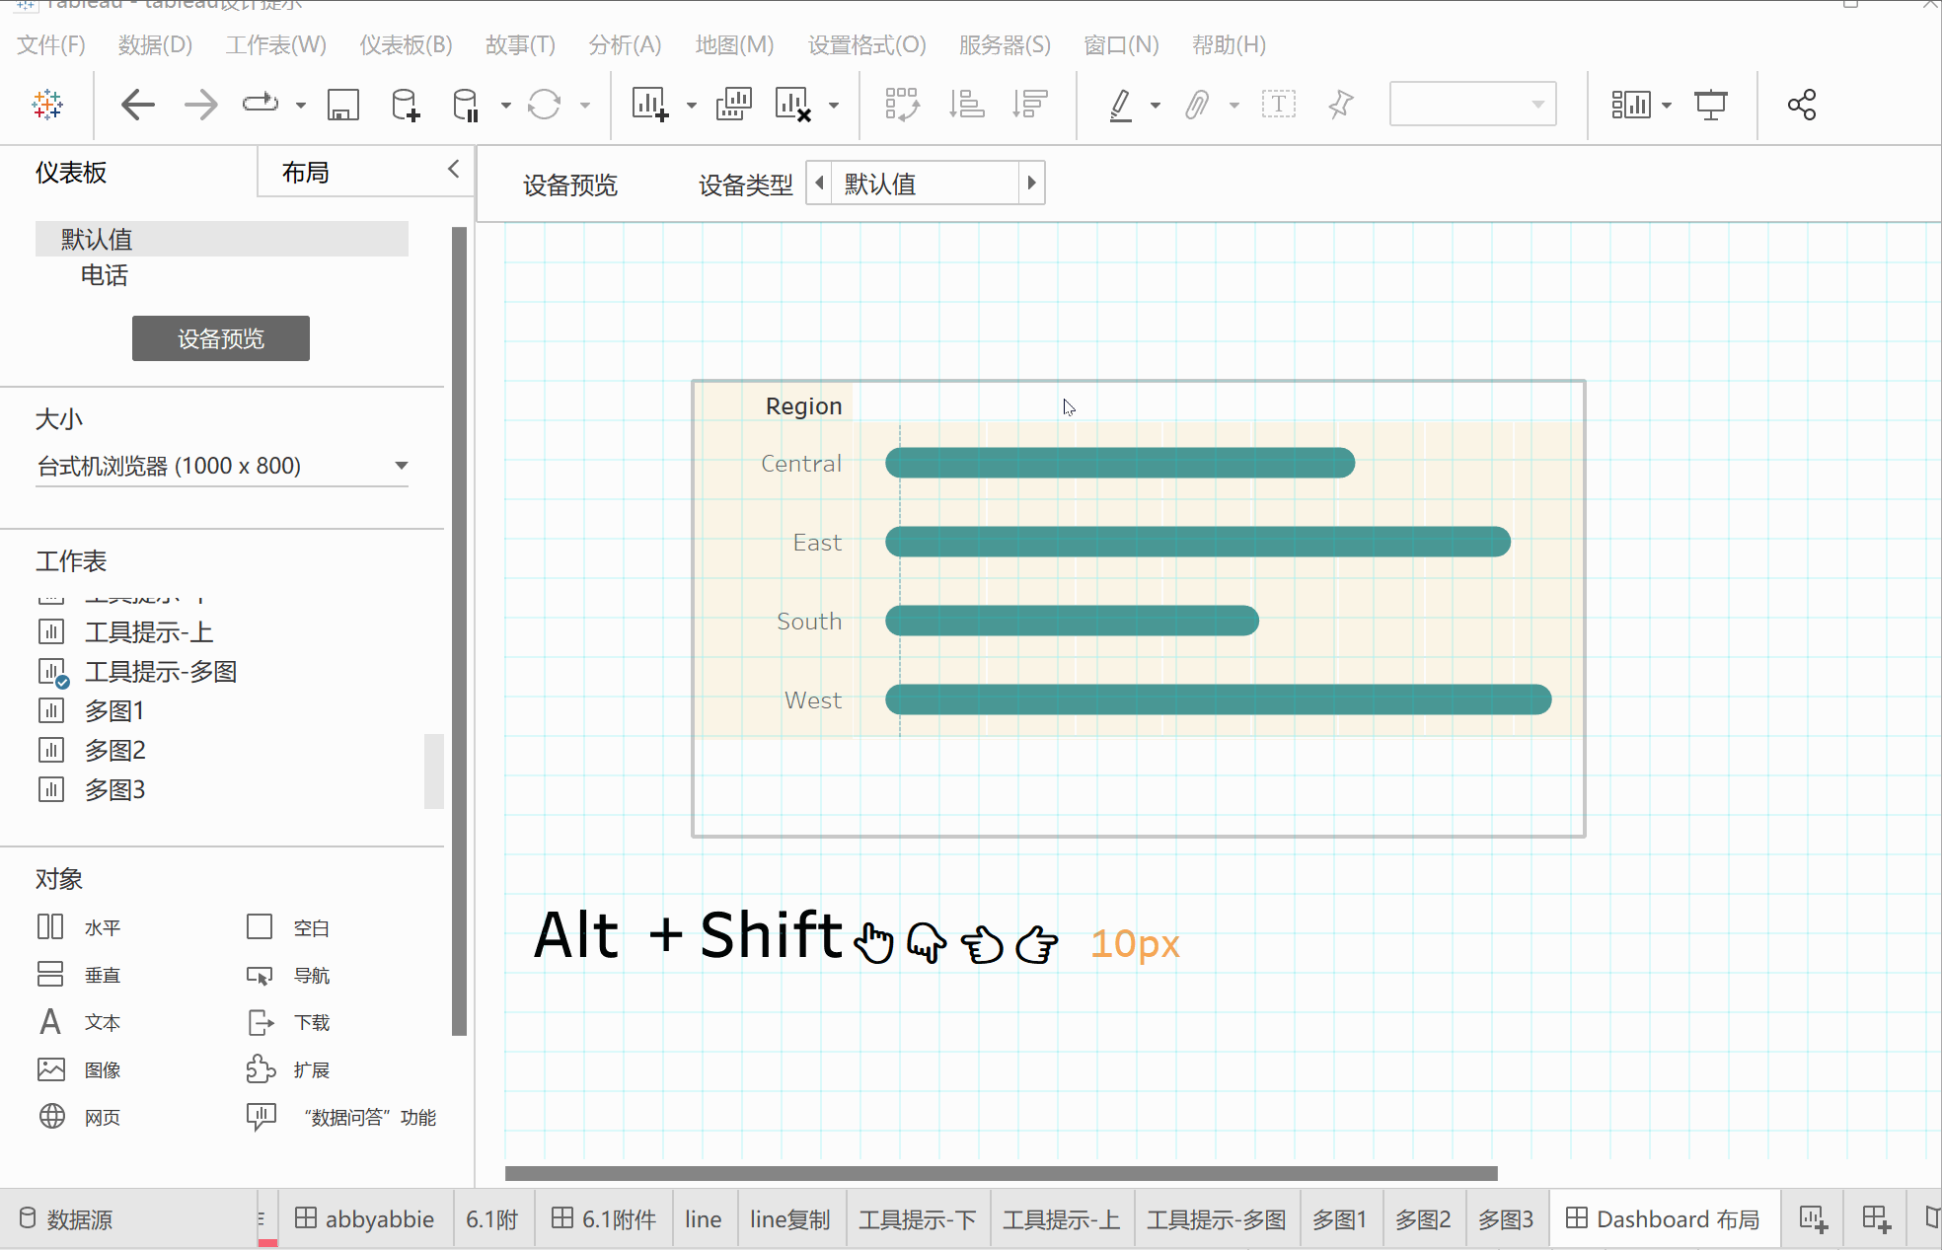Collapse the side pane with chevron
This screenshot has width=1942, height=1250.
tap(453, 169)
